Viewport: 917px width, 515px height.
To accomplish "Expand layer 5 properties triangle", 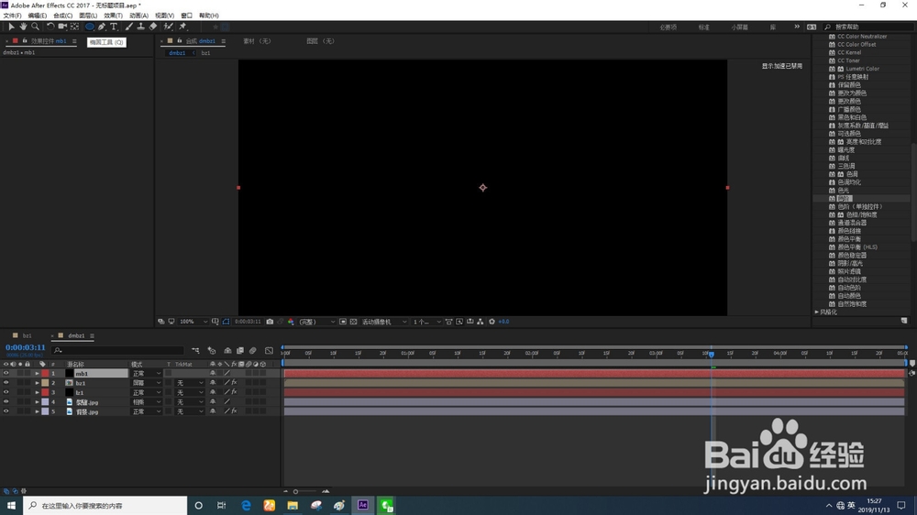I will [37, 411].
